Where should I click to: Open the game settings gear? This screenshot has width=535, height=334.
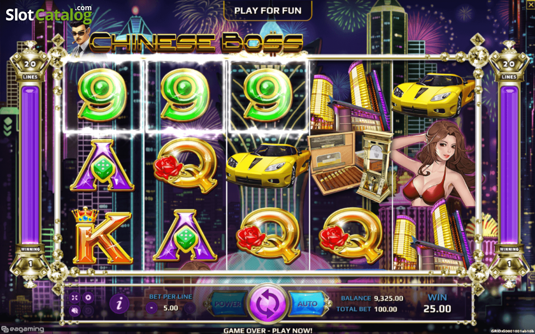(x=88, y=297)
